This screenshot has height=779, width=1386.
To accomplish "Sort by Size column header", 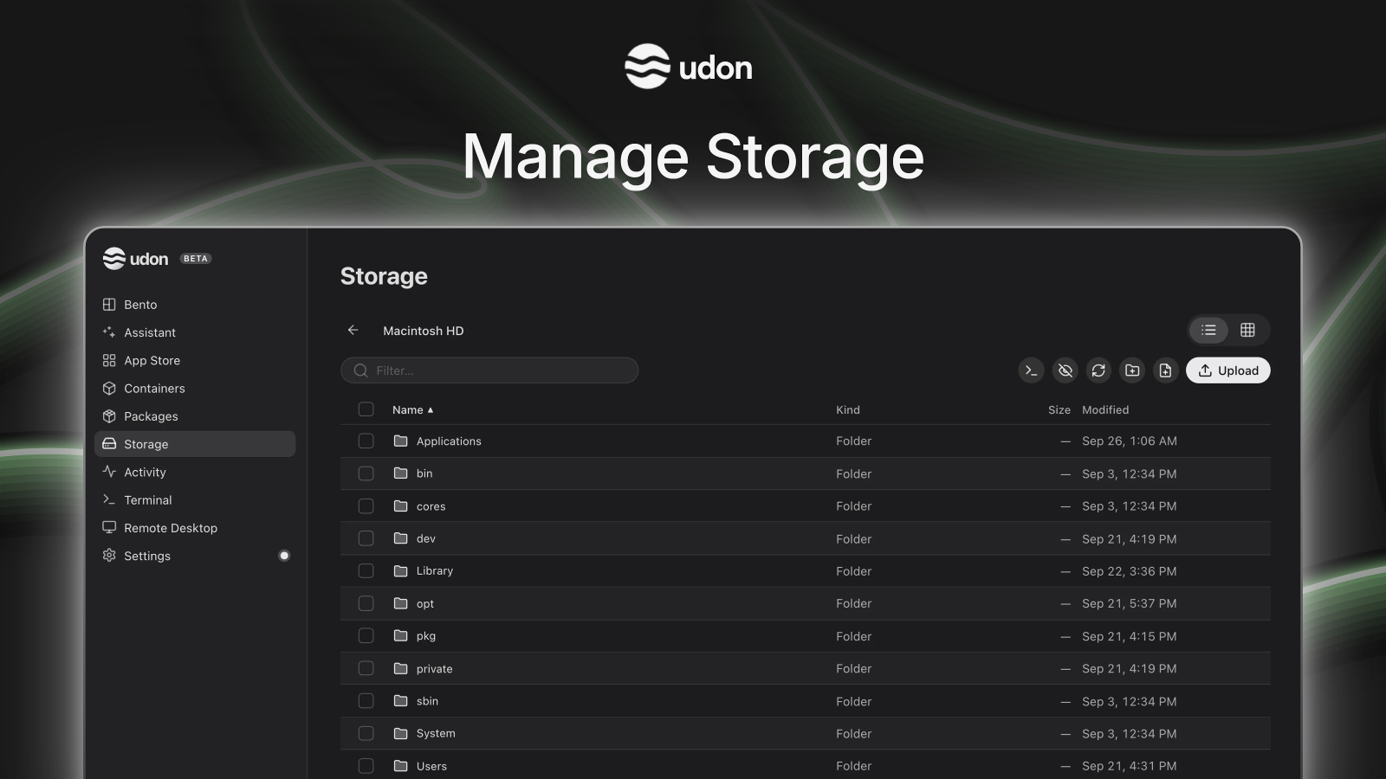I will (1059, 409).
